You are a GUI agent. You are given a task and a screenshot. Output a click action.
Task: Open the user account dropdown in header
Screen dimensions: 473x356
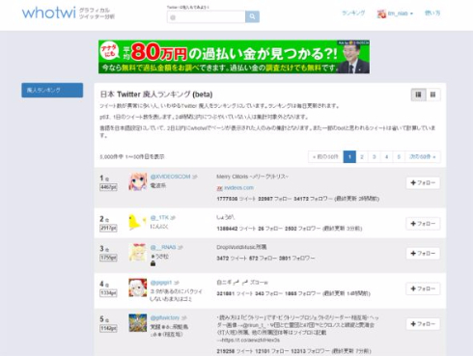point(395,14)
